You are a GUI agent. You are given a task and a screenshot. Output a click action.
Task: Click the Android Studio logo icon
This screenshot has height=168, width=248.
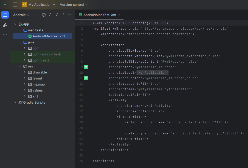5,5
